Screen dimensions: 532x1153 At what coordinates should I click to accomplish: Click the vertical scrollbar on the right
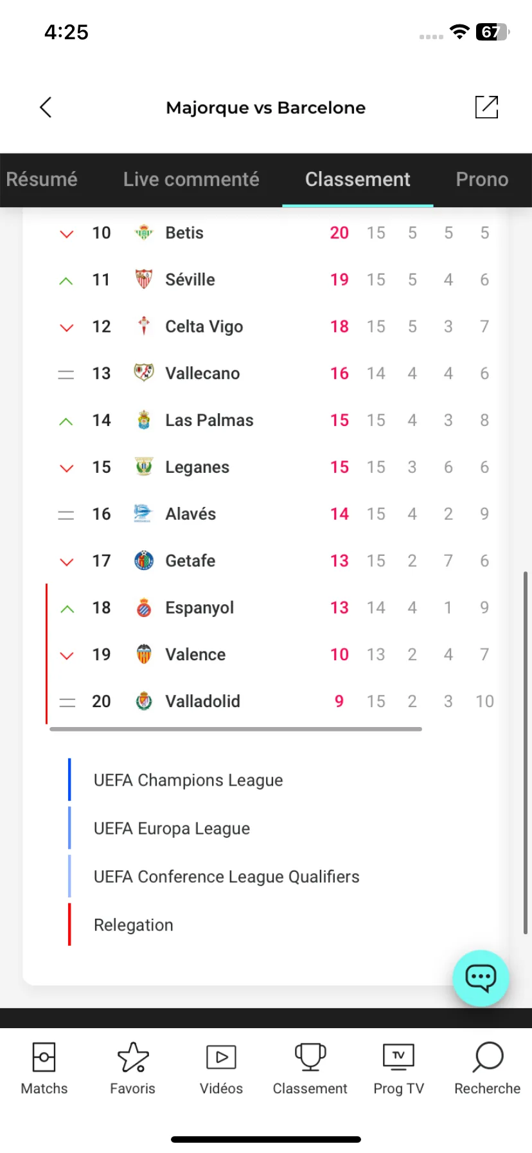[525, 752]
